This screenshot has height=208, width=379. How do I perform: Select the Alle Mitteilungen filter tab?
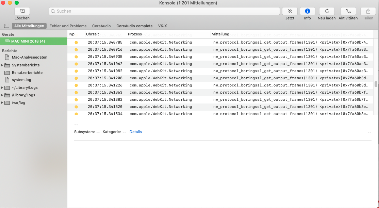coord(29,26)
